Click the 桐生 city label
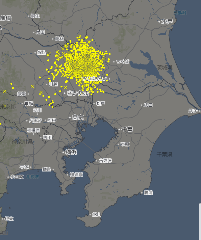Image resolution: width=201 pixels, height=240 pixels. pos(35,16)
